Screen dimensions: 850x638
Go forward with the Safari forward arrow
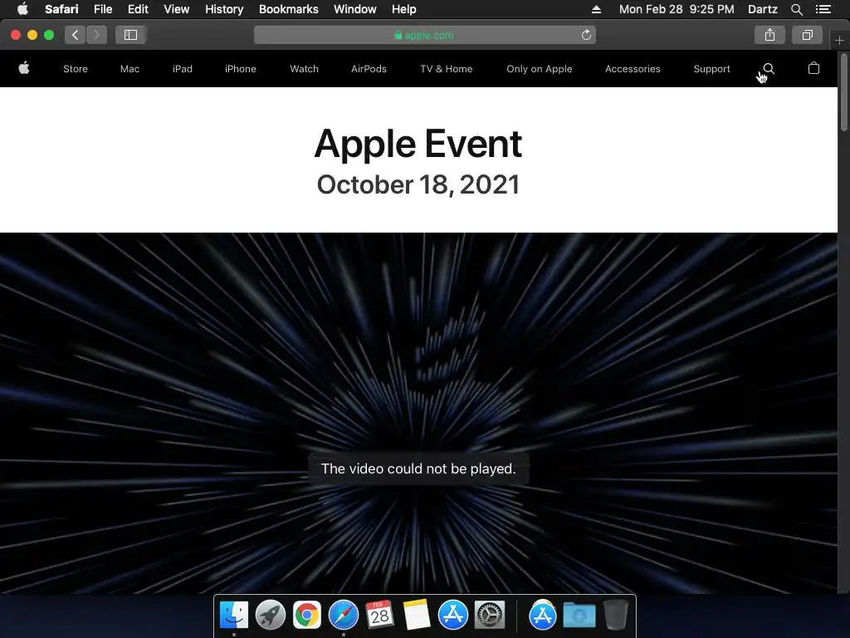click(96, 35)
